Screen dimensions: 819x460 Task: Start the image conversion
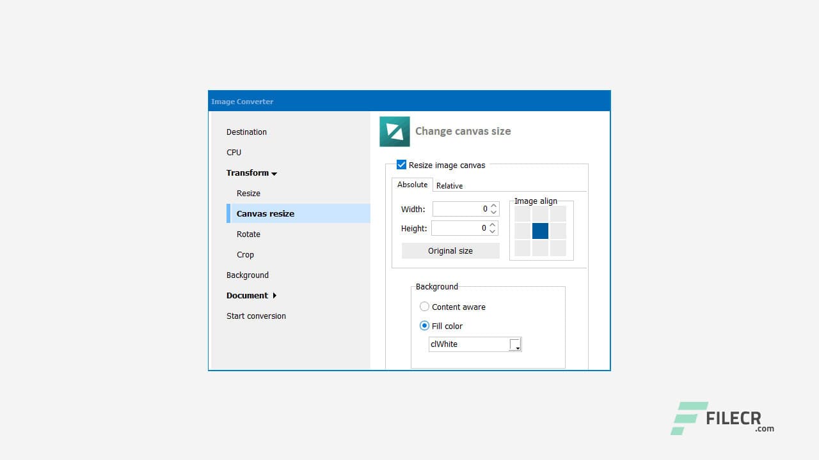point(256,316)
